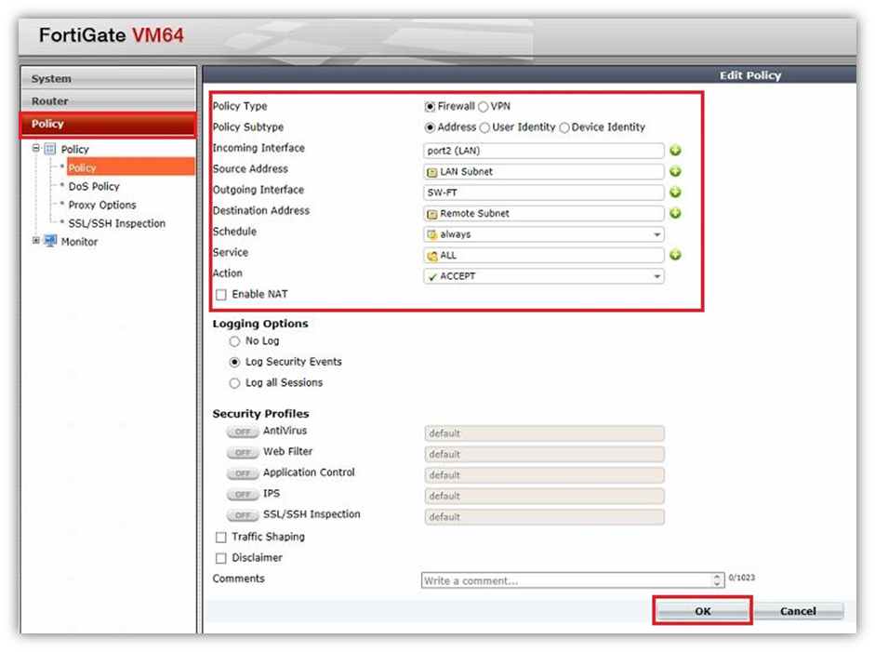The width and height of the screenshot is (875, 652).
Task: Click the IPS default profile field
Action: [545, 496]
